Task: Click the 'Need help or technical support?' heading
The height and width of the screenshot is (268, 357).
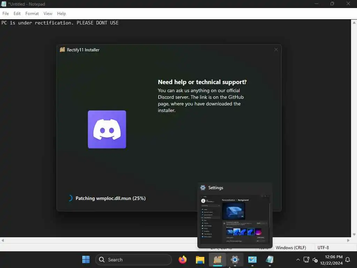Action: pyautogui.click(x=202, y=82)
